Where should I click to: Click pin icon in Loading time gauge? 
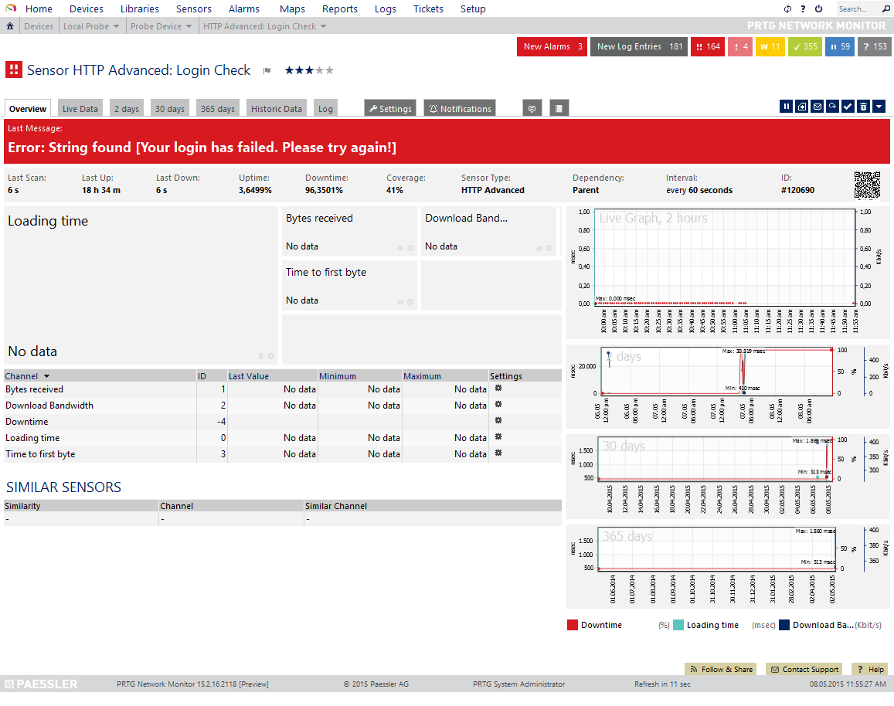[x=260, y=356]
